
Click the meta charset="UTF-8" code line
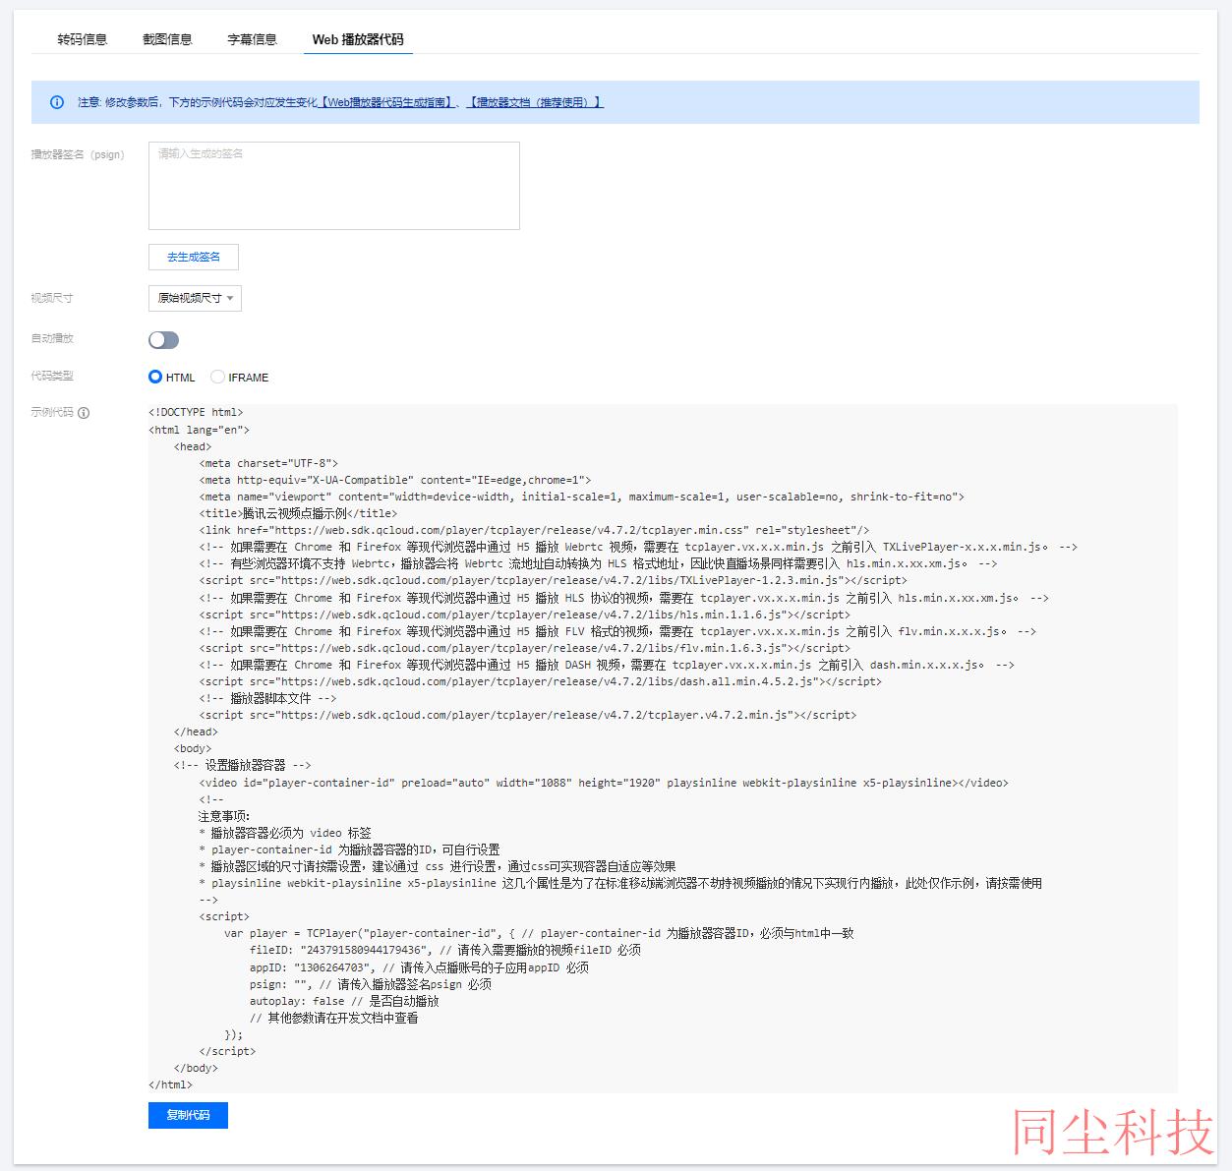point(268,463)
